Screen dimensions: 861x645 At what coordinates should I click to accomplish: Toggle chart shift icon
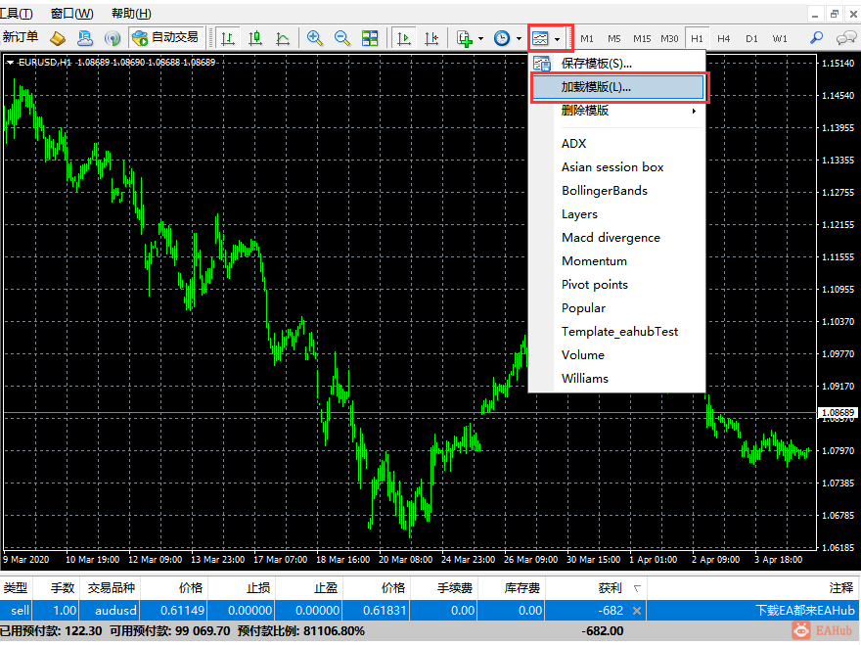(431, 38)
